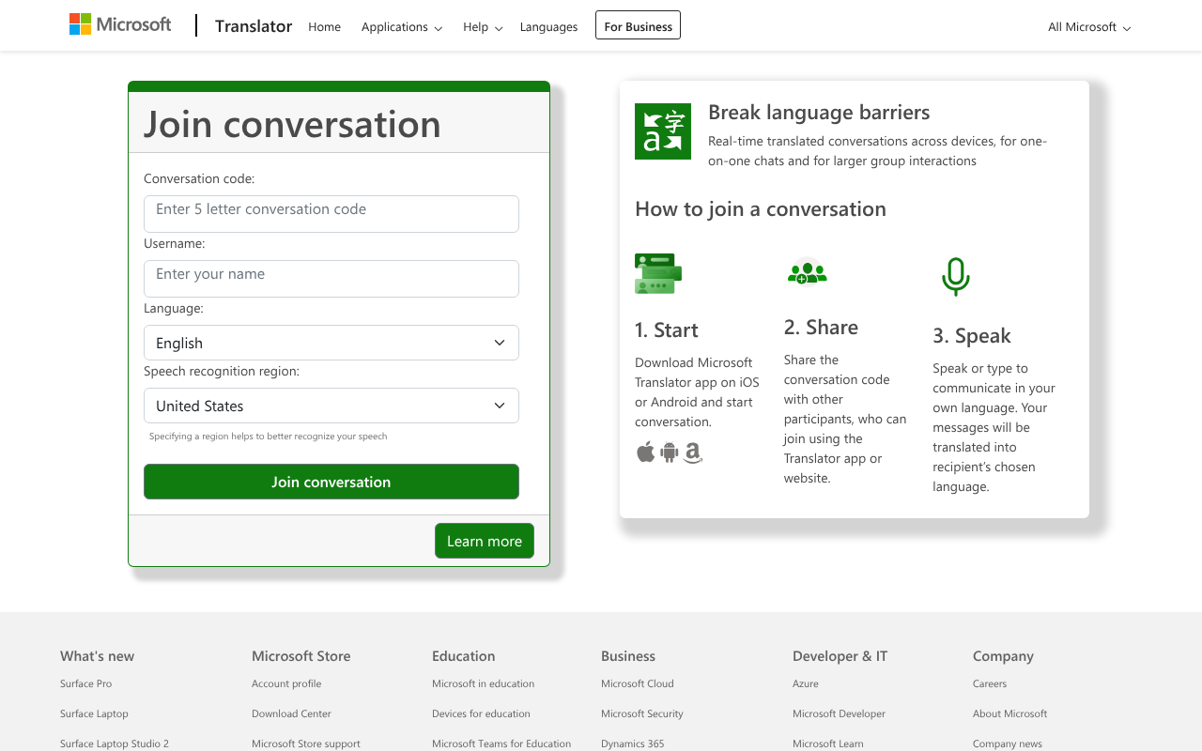Open the For Business button
This screenshot has height=751, width=1202.
(x=638, y=26)
